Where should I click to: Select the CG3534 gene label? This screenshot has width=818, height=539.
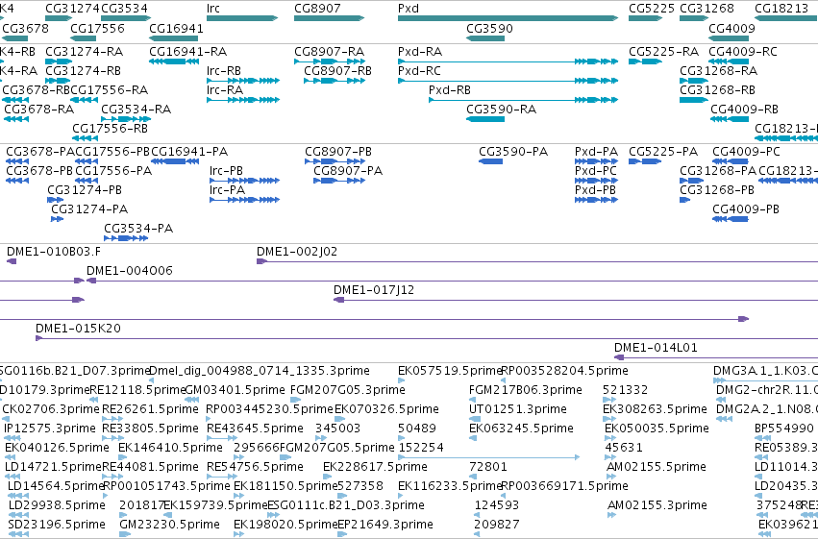(124, 9)
